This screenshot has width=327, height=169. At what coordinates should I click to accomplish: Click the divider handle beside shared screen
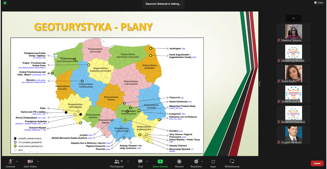(260, 84)
